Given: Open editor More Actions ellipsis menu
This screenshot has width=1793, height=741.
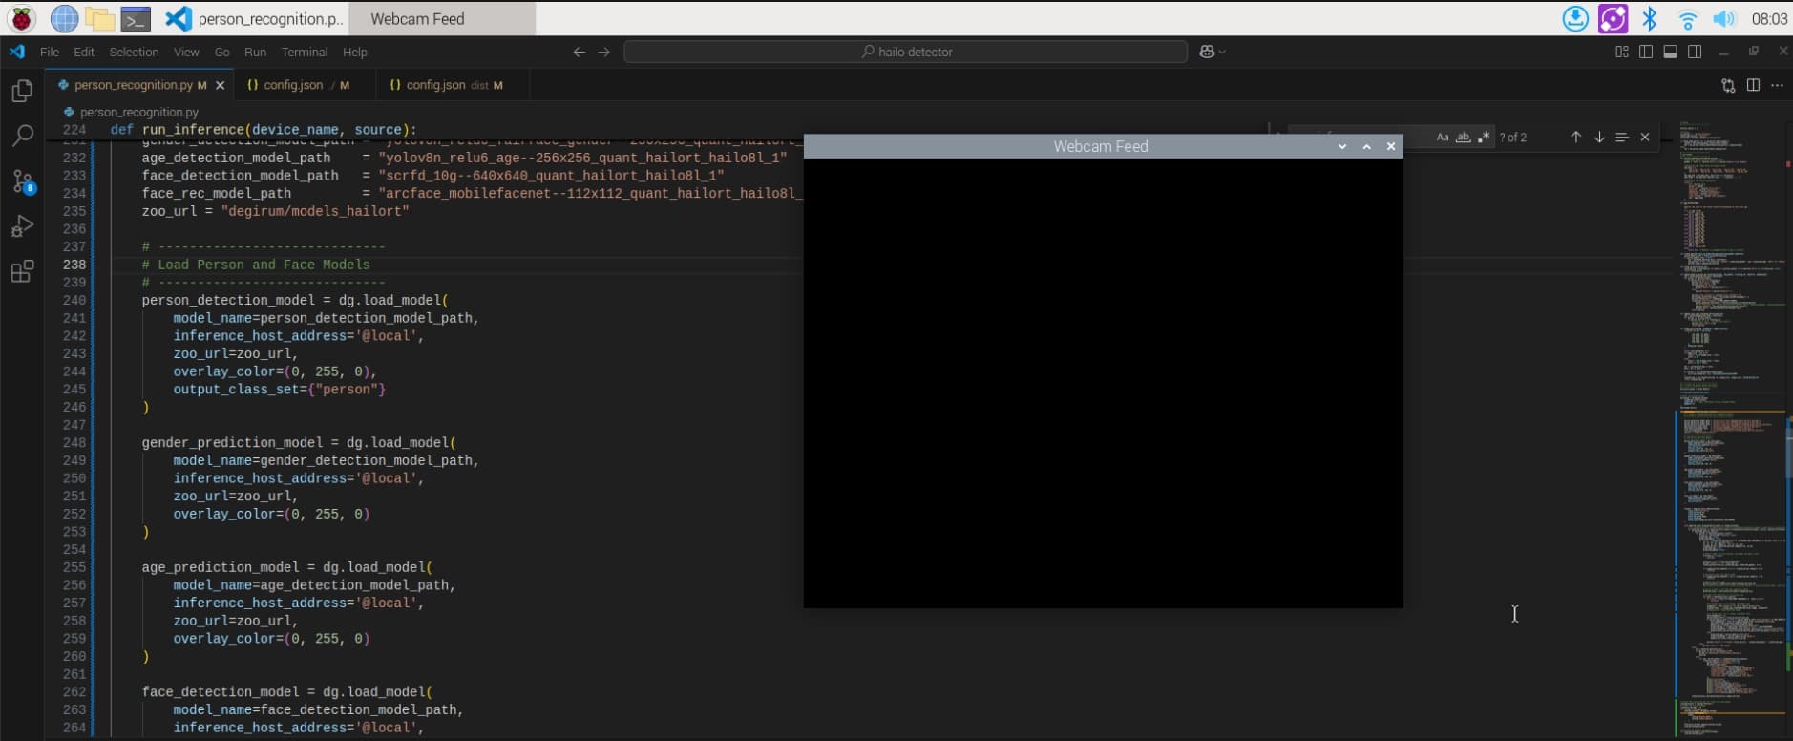Looking at the screenshot, I should pos(1777,85).
